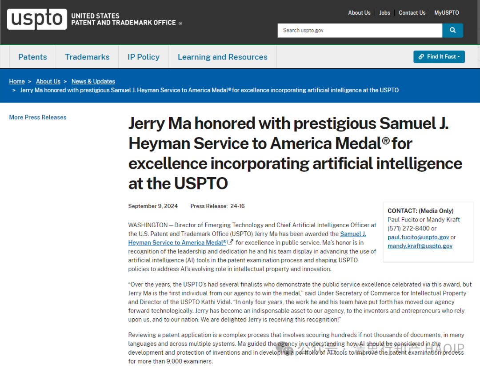The height and width of the screenshot is (368, 480).
Task: Open the MyUSPTO link
Action: pos(446,13)
